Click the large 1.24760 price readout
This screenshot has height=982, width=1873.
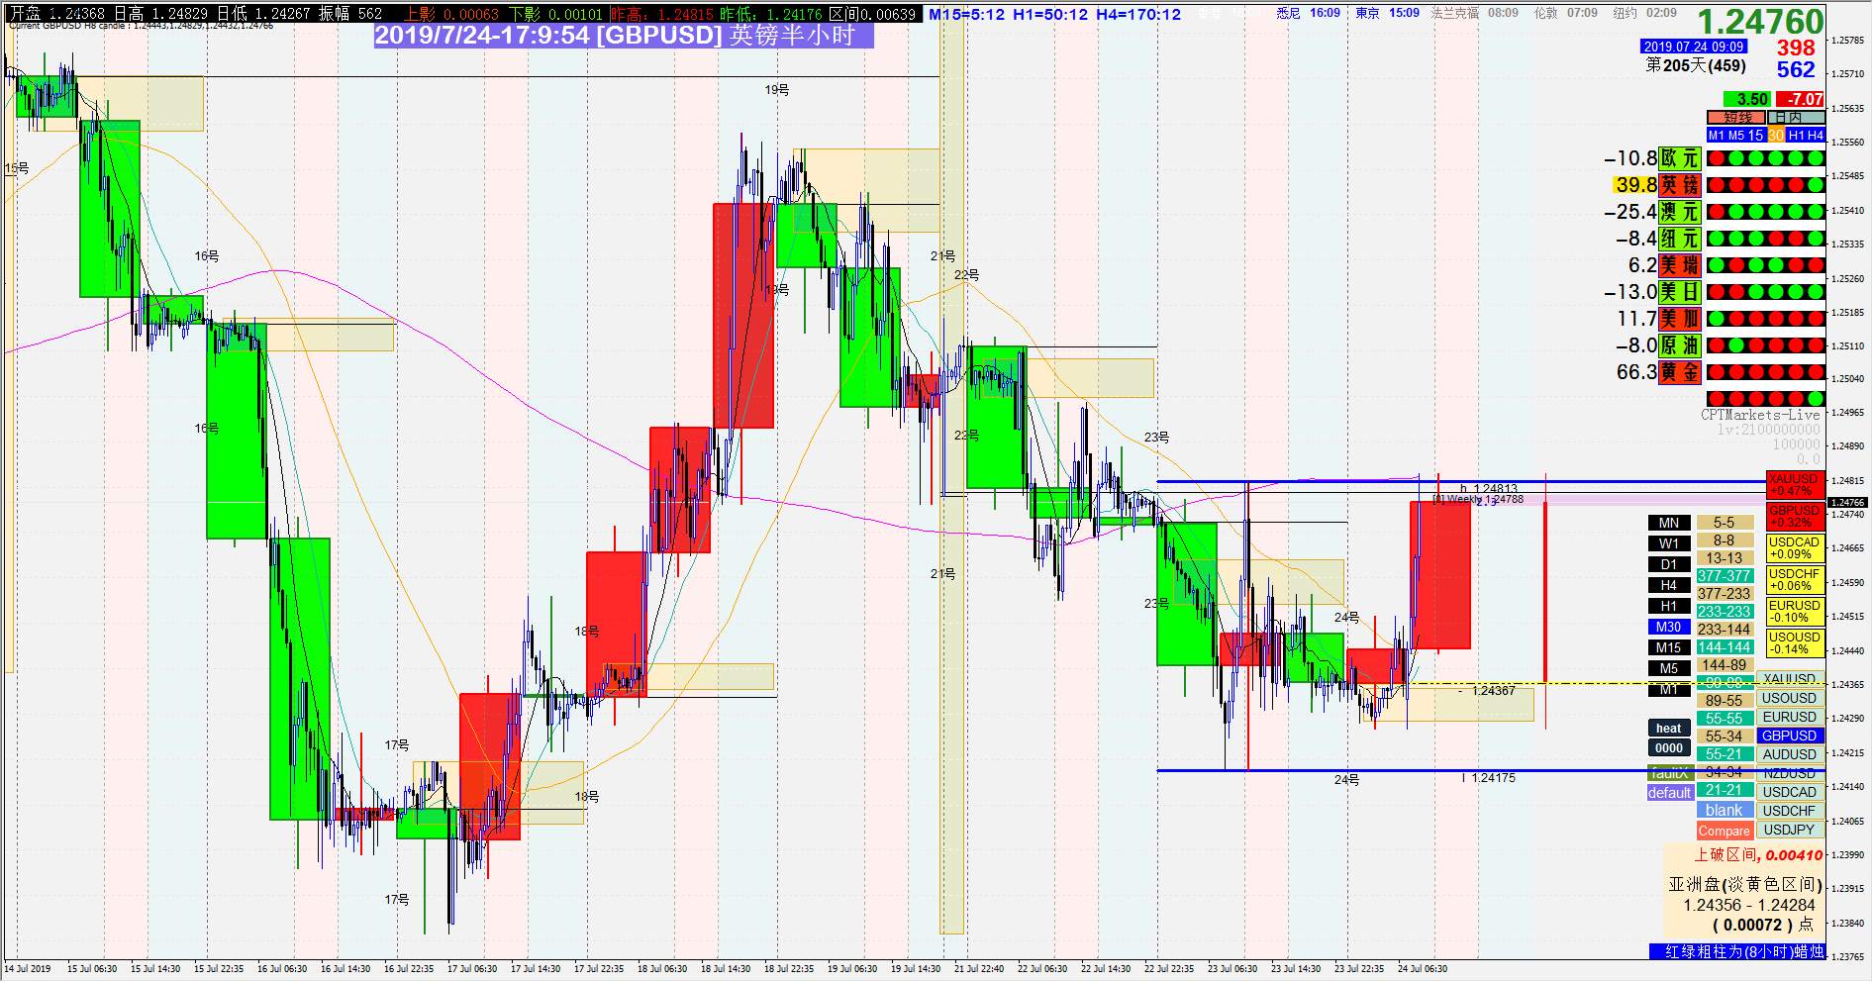pos(1760,21)
